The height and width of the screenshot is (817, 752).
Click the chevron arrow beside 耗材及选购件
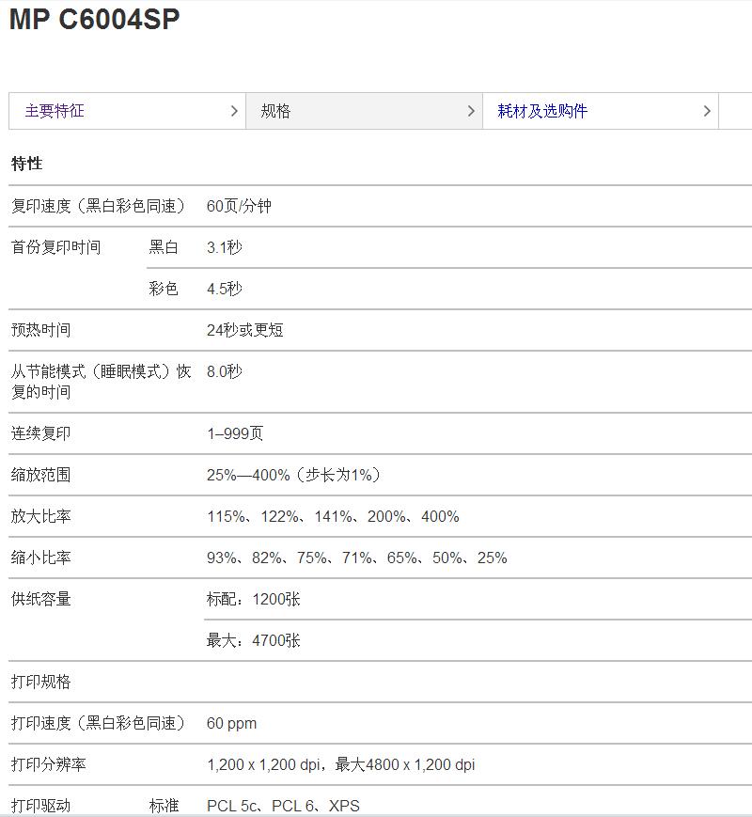(707, 111)
